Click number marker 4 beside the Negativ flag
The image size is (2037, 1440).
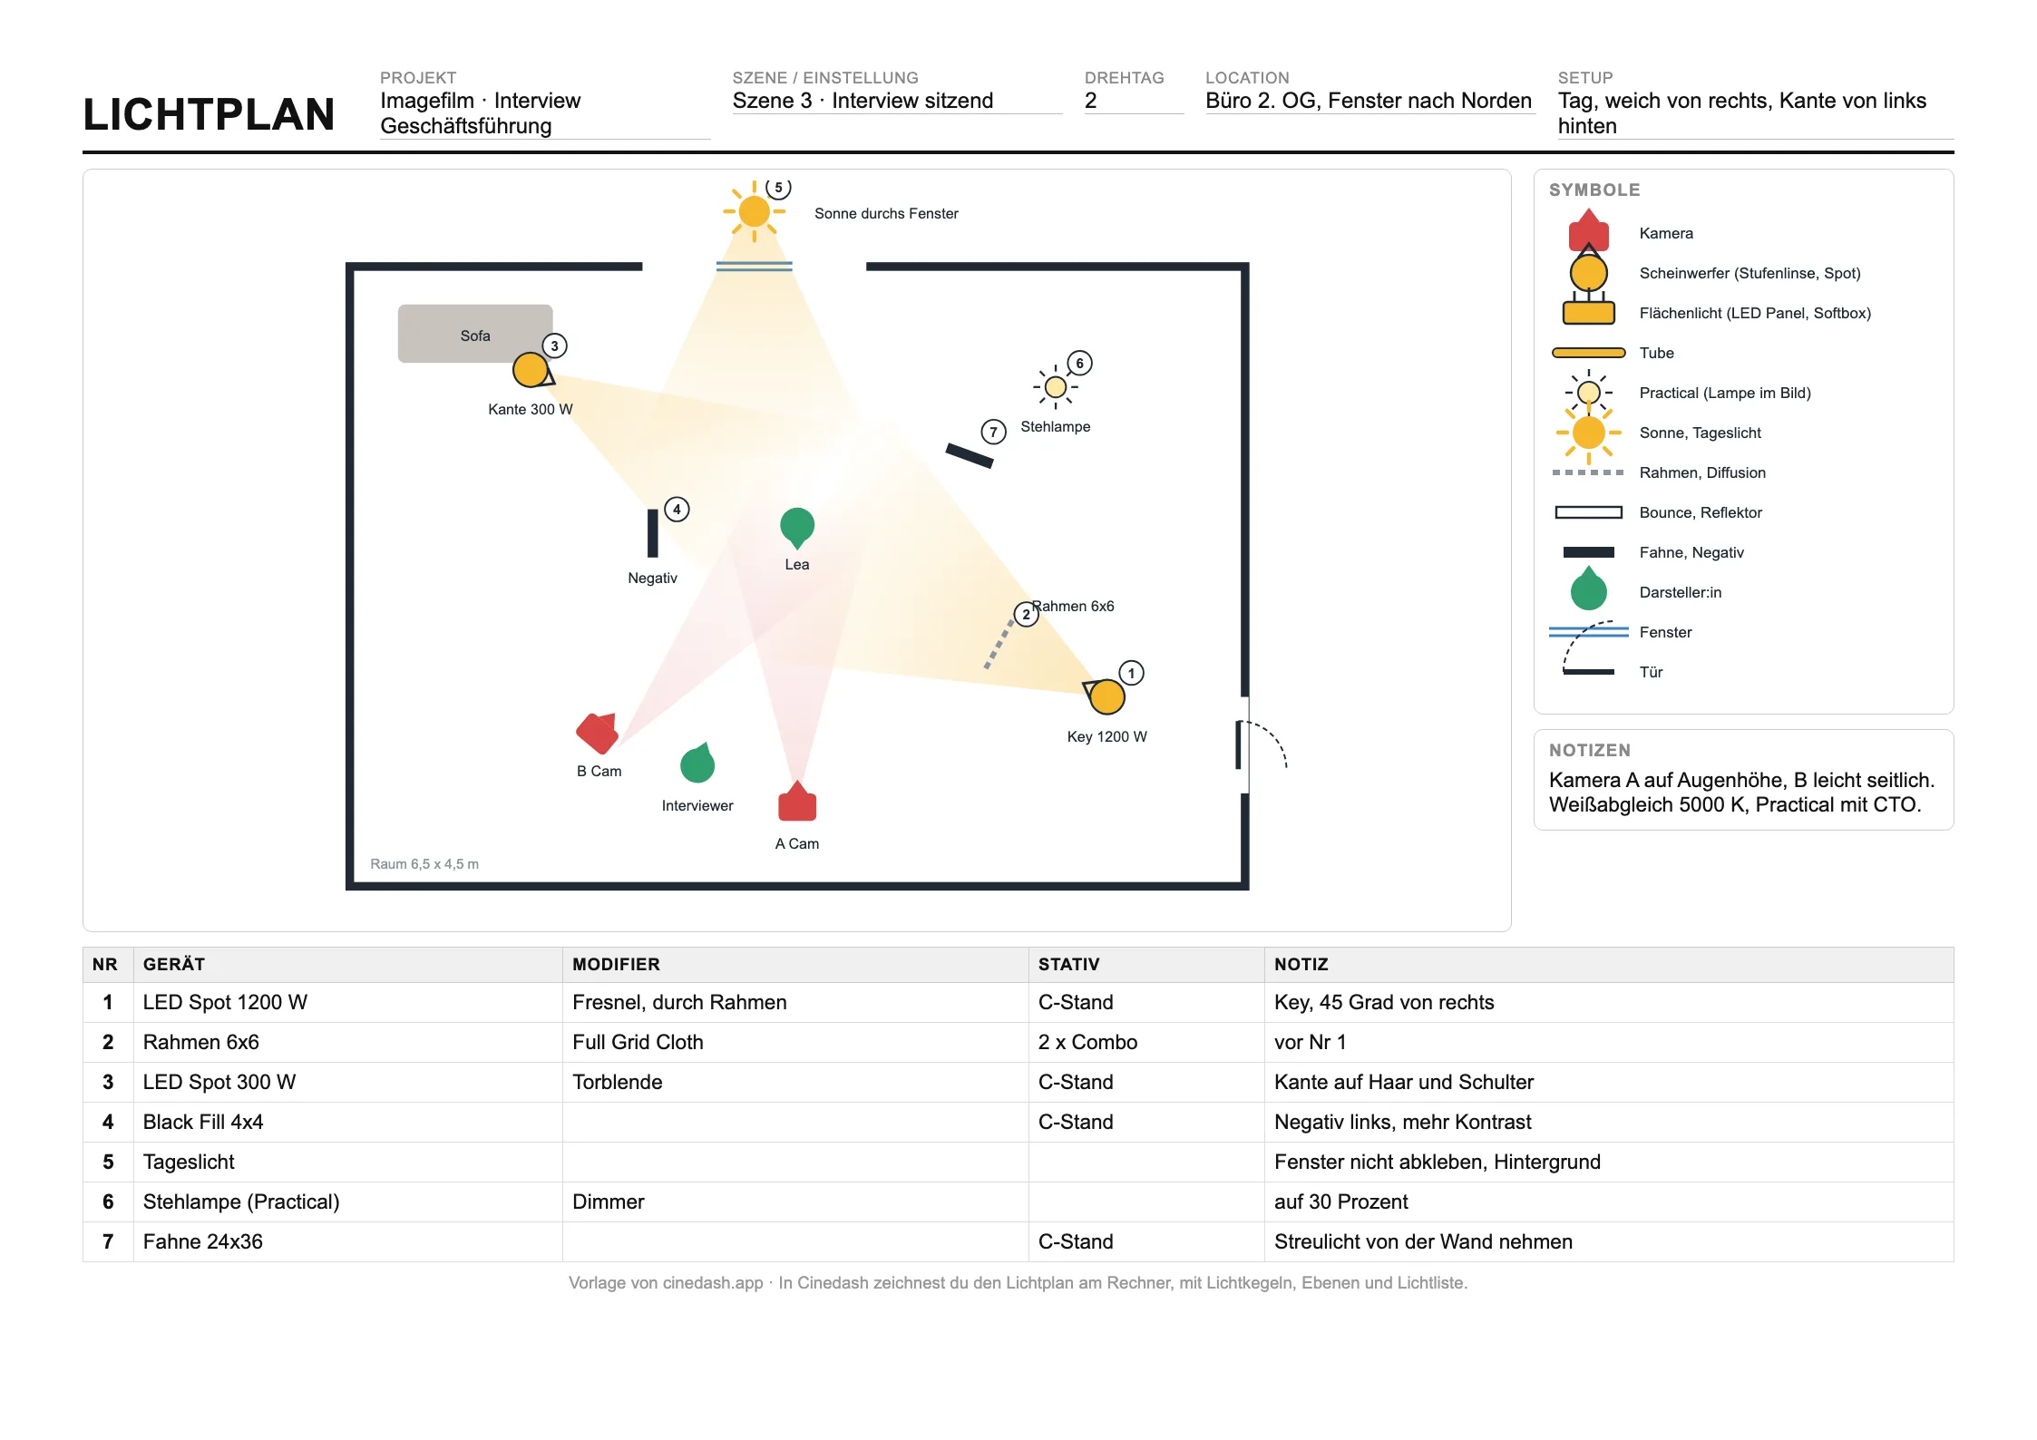point(677,510)
